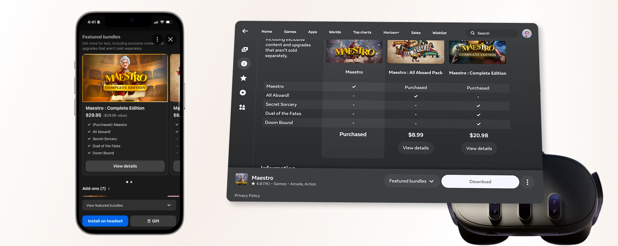618x246 pixels.
Task: Select the '4.8 (1K)' rating text
Action: 262,184
